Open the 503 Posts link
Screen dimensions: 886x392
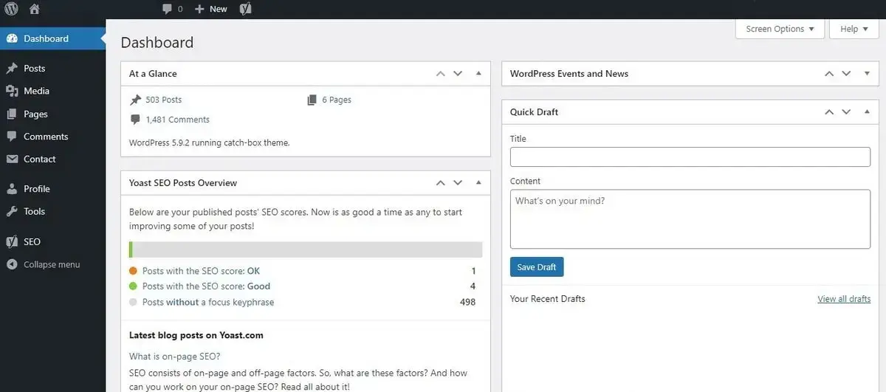(163, 100)
